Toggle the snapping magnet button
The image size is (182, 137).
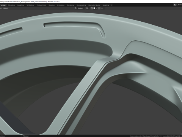[92, 8]
